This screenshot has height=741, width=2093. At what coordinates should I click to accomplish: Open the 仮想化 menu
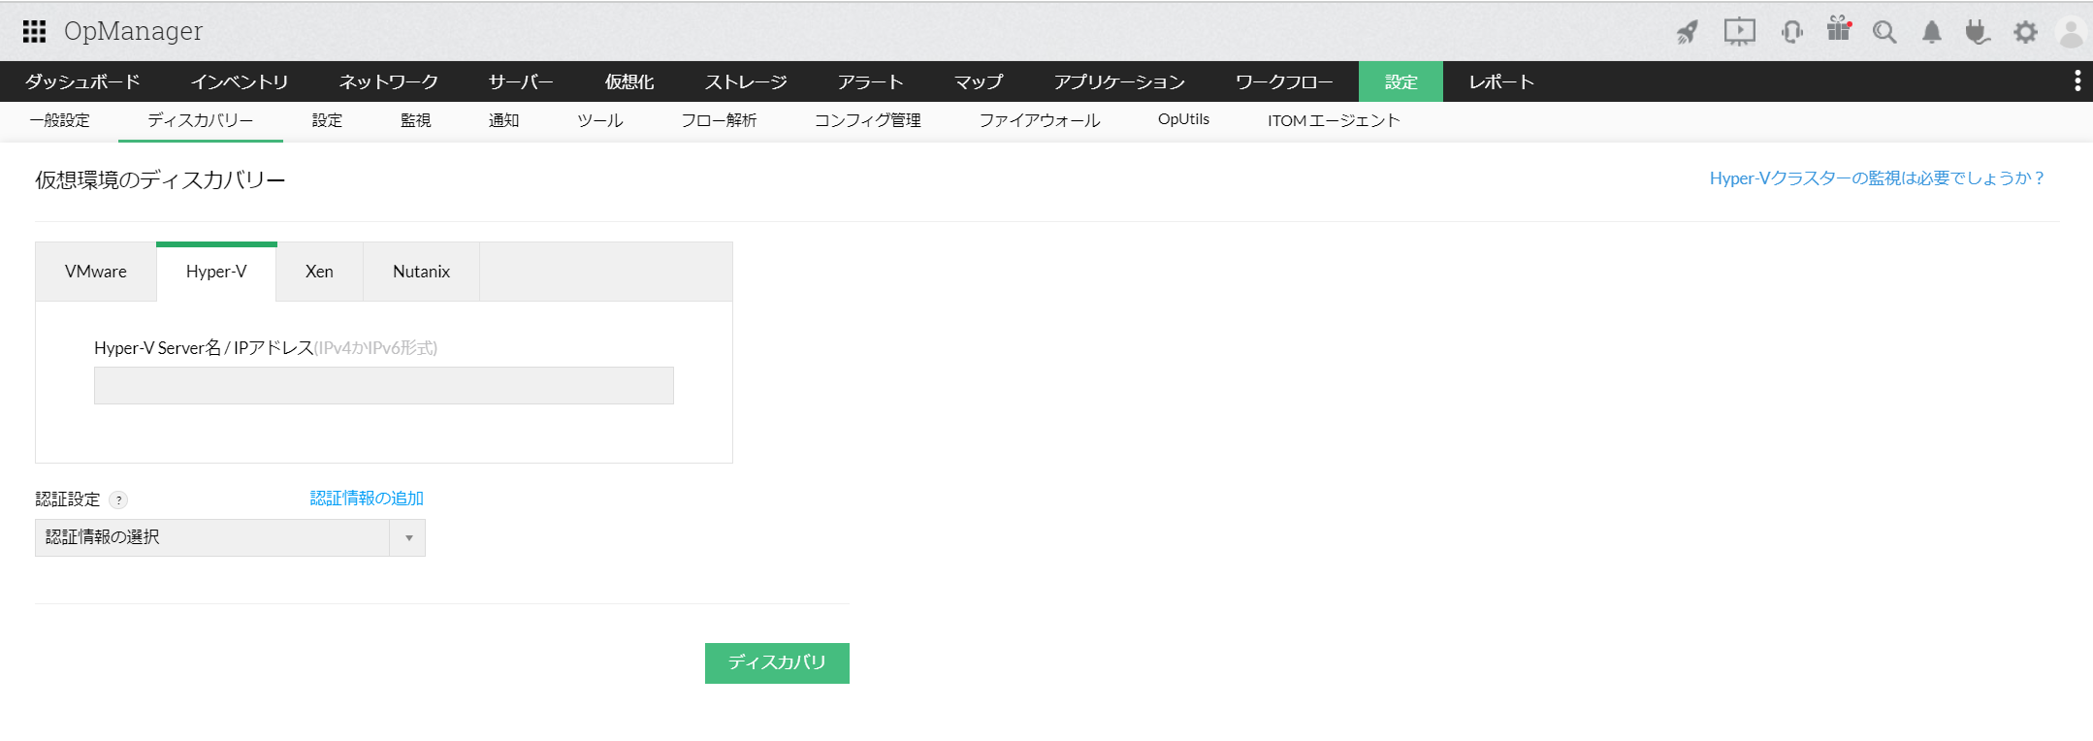tap(629, 81)
